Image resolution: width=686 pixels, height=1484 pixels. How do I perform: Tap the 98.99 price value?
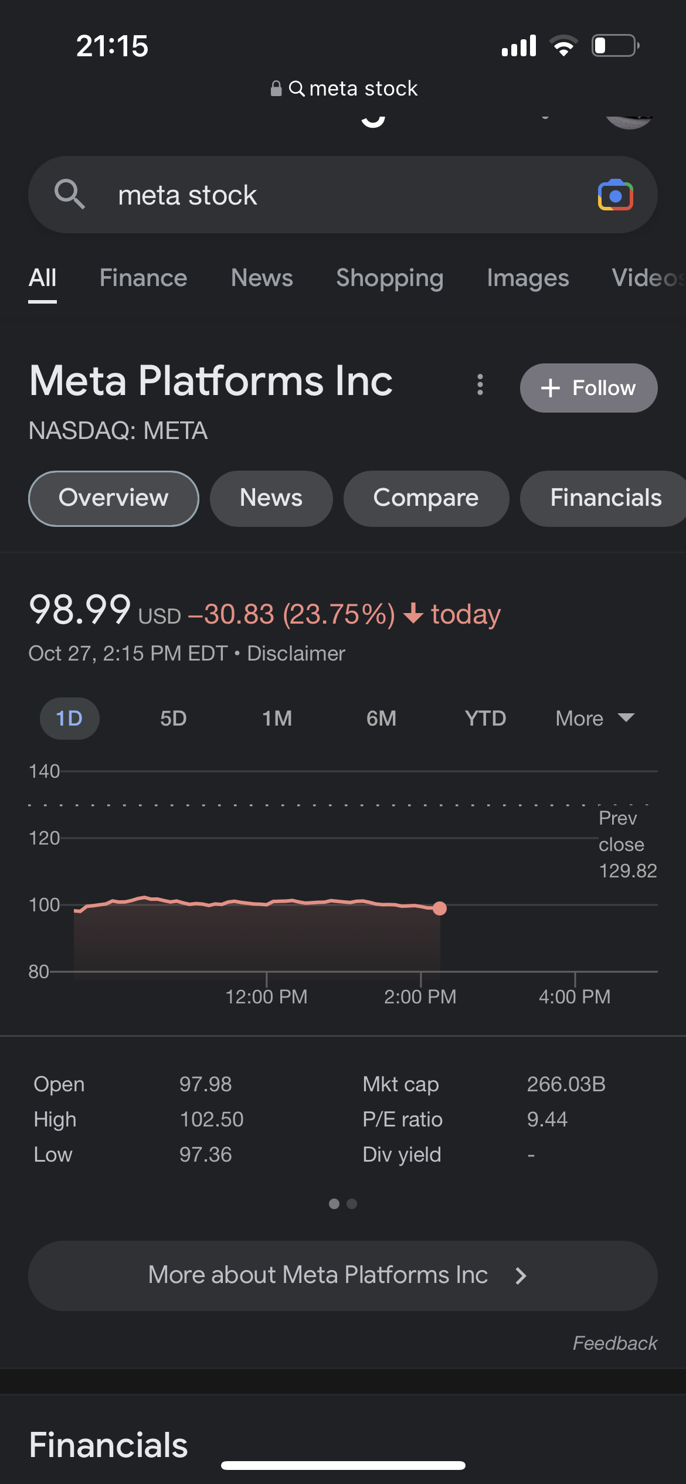tap(80, 610)
